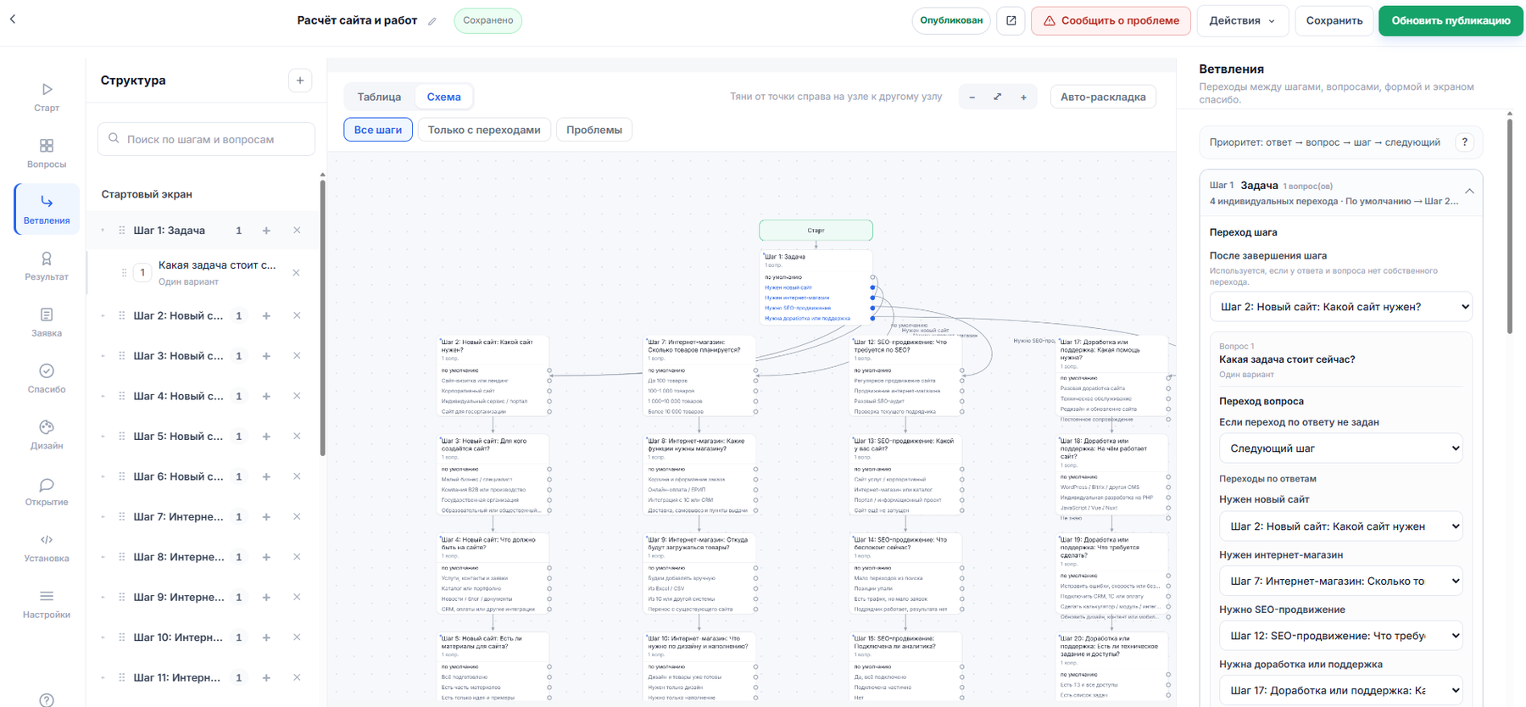Open the dropdown for Нужен новый сайт
The height and width of the screenshot is (707, 1526).
pos(1340,526)
